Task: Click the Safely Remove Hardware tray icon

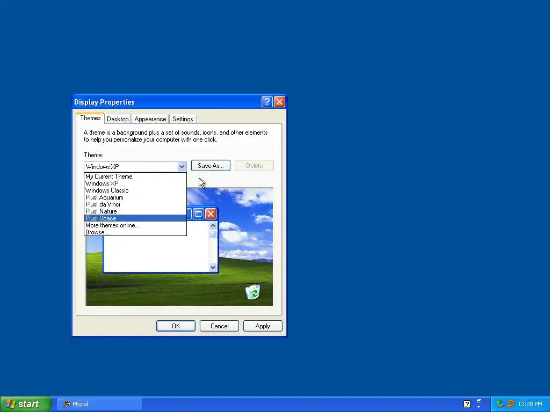Action: click(500, 404)
